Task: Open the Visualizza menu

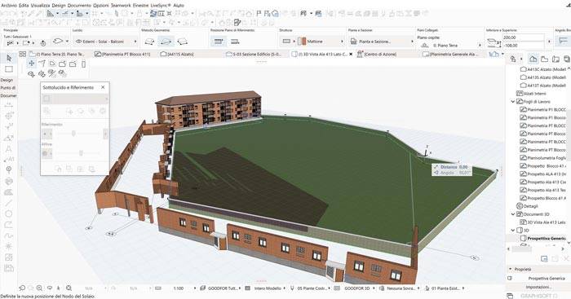Action: click(40, 6)
